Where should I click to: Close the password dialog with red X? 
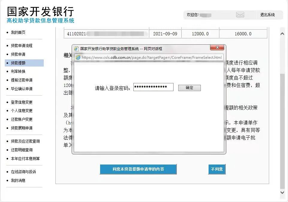coord(217,47)
